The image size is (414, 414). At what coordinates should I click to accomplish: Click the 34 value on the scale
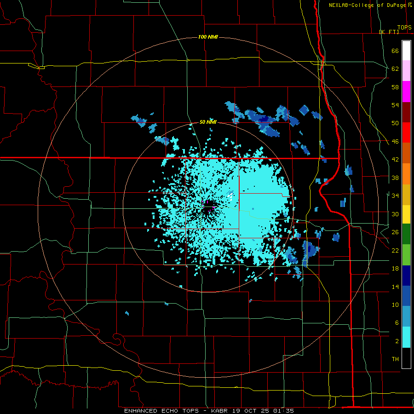click(x=395, y=196)
